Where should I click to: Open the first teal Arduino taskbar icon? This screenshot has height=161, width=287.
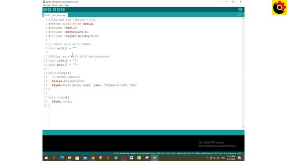[x=116, y=158]
